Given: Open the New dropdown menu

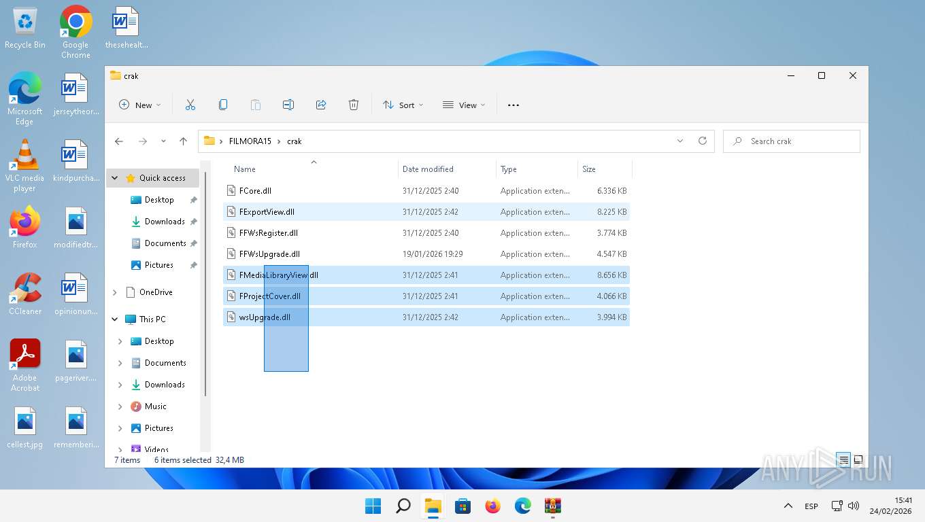Looking at the screenshot, I should click(140, 105).
